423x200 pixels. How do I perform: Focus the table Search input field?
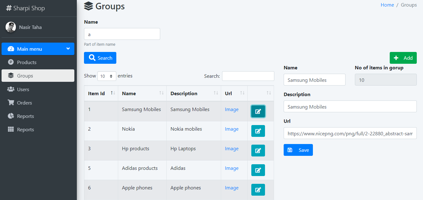[248, 76]
